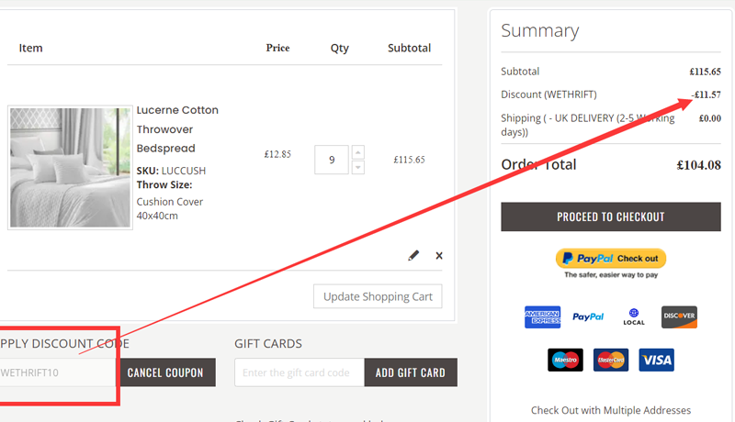Image resolution: width=735 pixels, height=422 pixels.
Task: Click the pencil edit item icon
Action: 413,256
